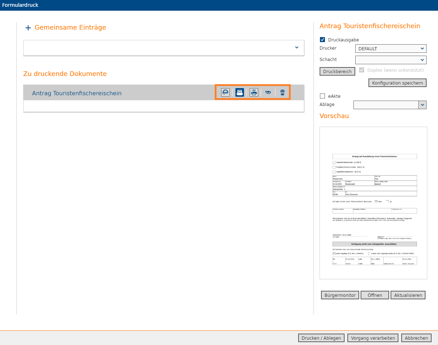Select the Antrag Touristenfischereischein document entry
Screen dimensions: 438x345
click(77, 93)
